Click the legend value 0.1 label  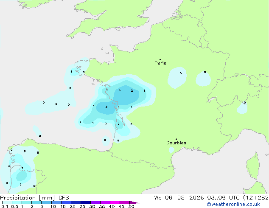[x=5, y=206]
